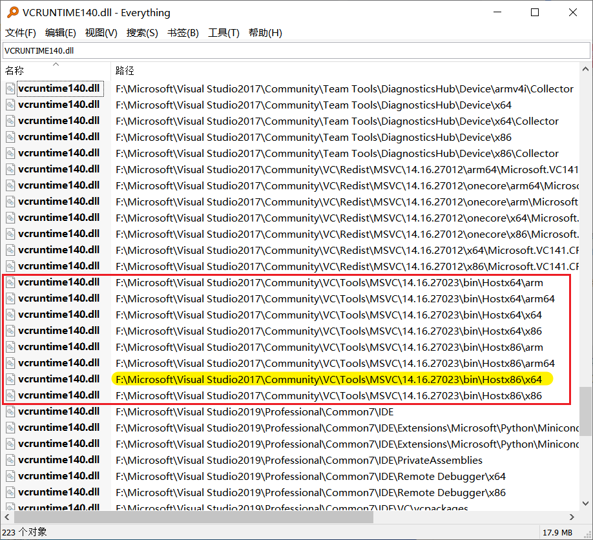Image resolution: width=593 pixels, height=540 pixels.
Task: Click path ending in Device\armv4i\Collector
Action: pyautogui.click(x=344, y=89)
